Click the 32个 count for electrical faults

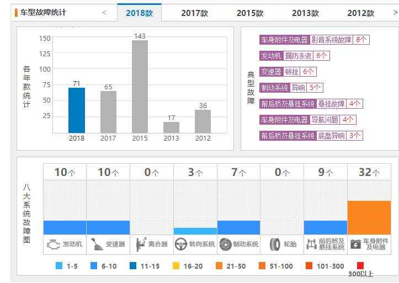[369, 173]
